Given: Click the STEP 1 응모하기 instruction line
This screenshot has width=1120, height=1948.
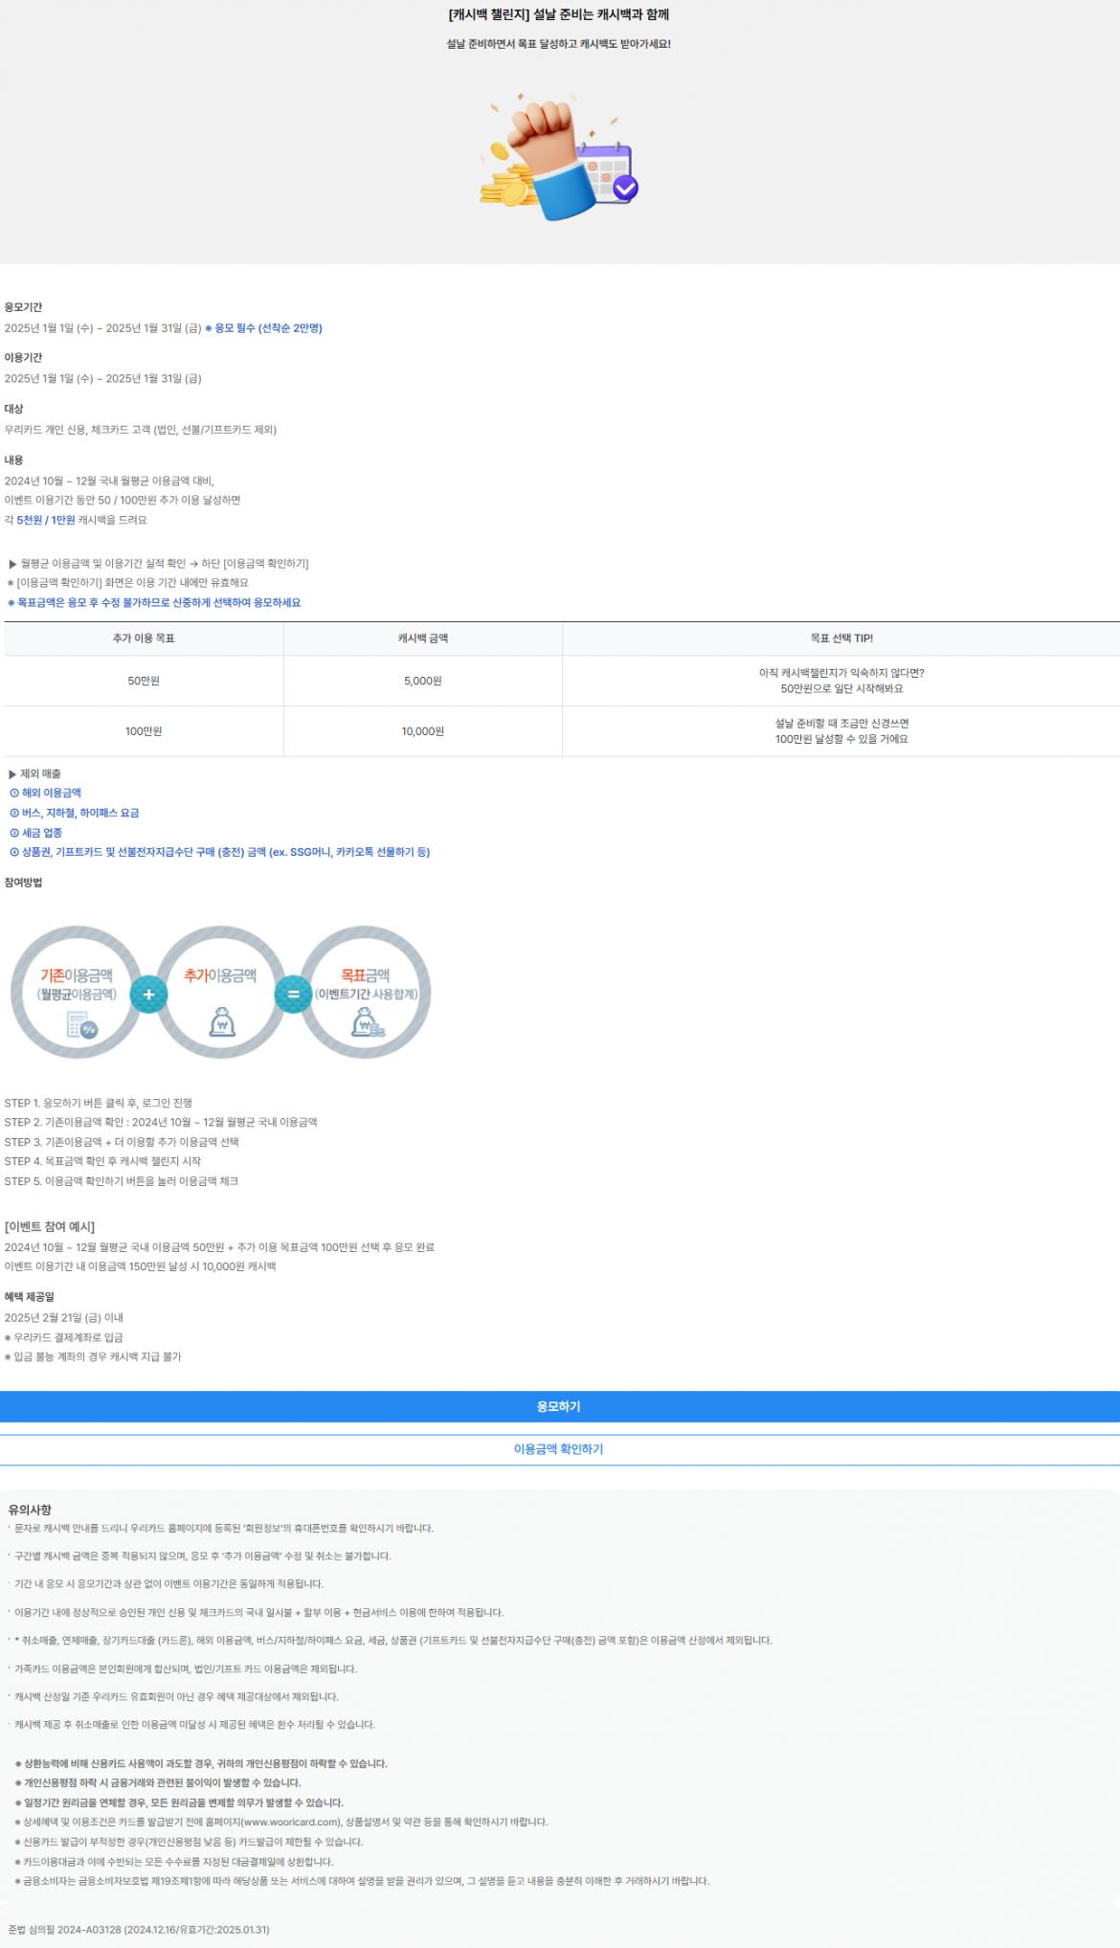Looking at the screenshot, I should click(99, 1103).
